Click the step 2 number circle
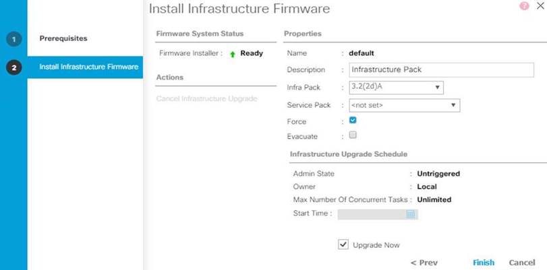547x270 pixels. (13, 67)
